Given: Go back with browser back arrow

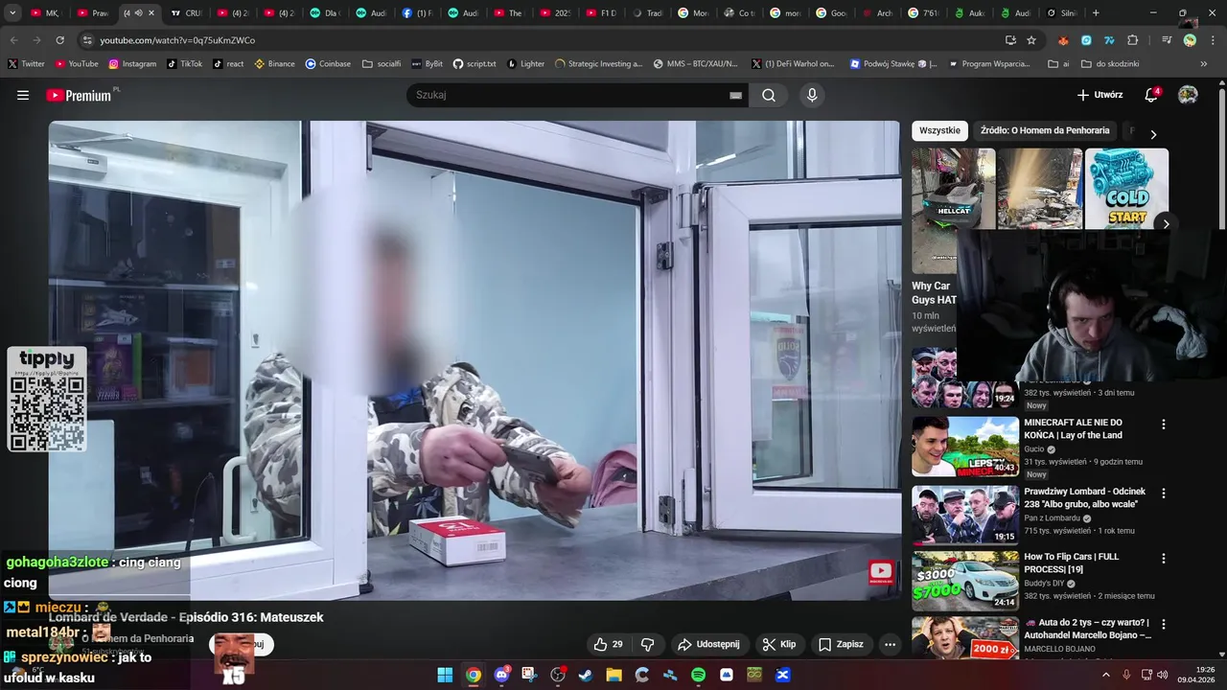Looking at the screenshot, I should pos(13,40).
